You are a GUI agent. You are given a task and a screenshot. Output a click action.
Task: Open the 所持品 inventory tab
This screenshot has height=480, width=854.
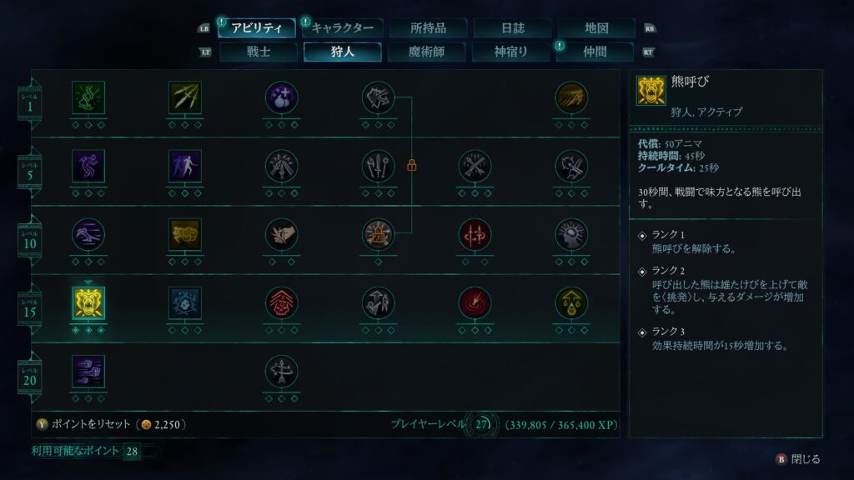click(x=428, y=27)
